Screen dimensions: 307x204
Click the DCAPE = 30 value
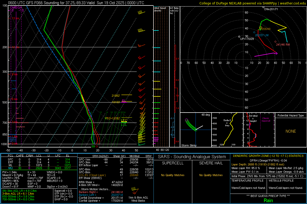point(10,184)
